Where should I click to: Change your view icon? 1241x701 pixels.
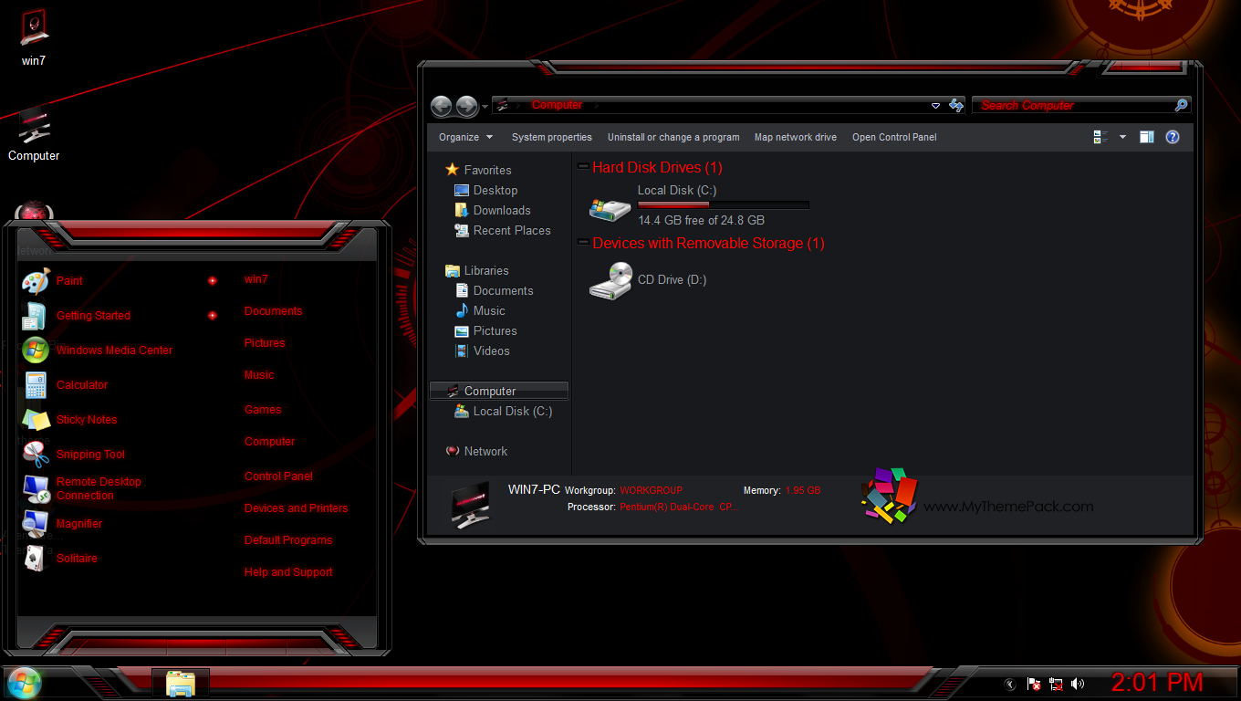pyautogui.click(x=1100, y=137)
